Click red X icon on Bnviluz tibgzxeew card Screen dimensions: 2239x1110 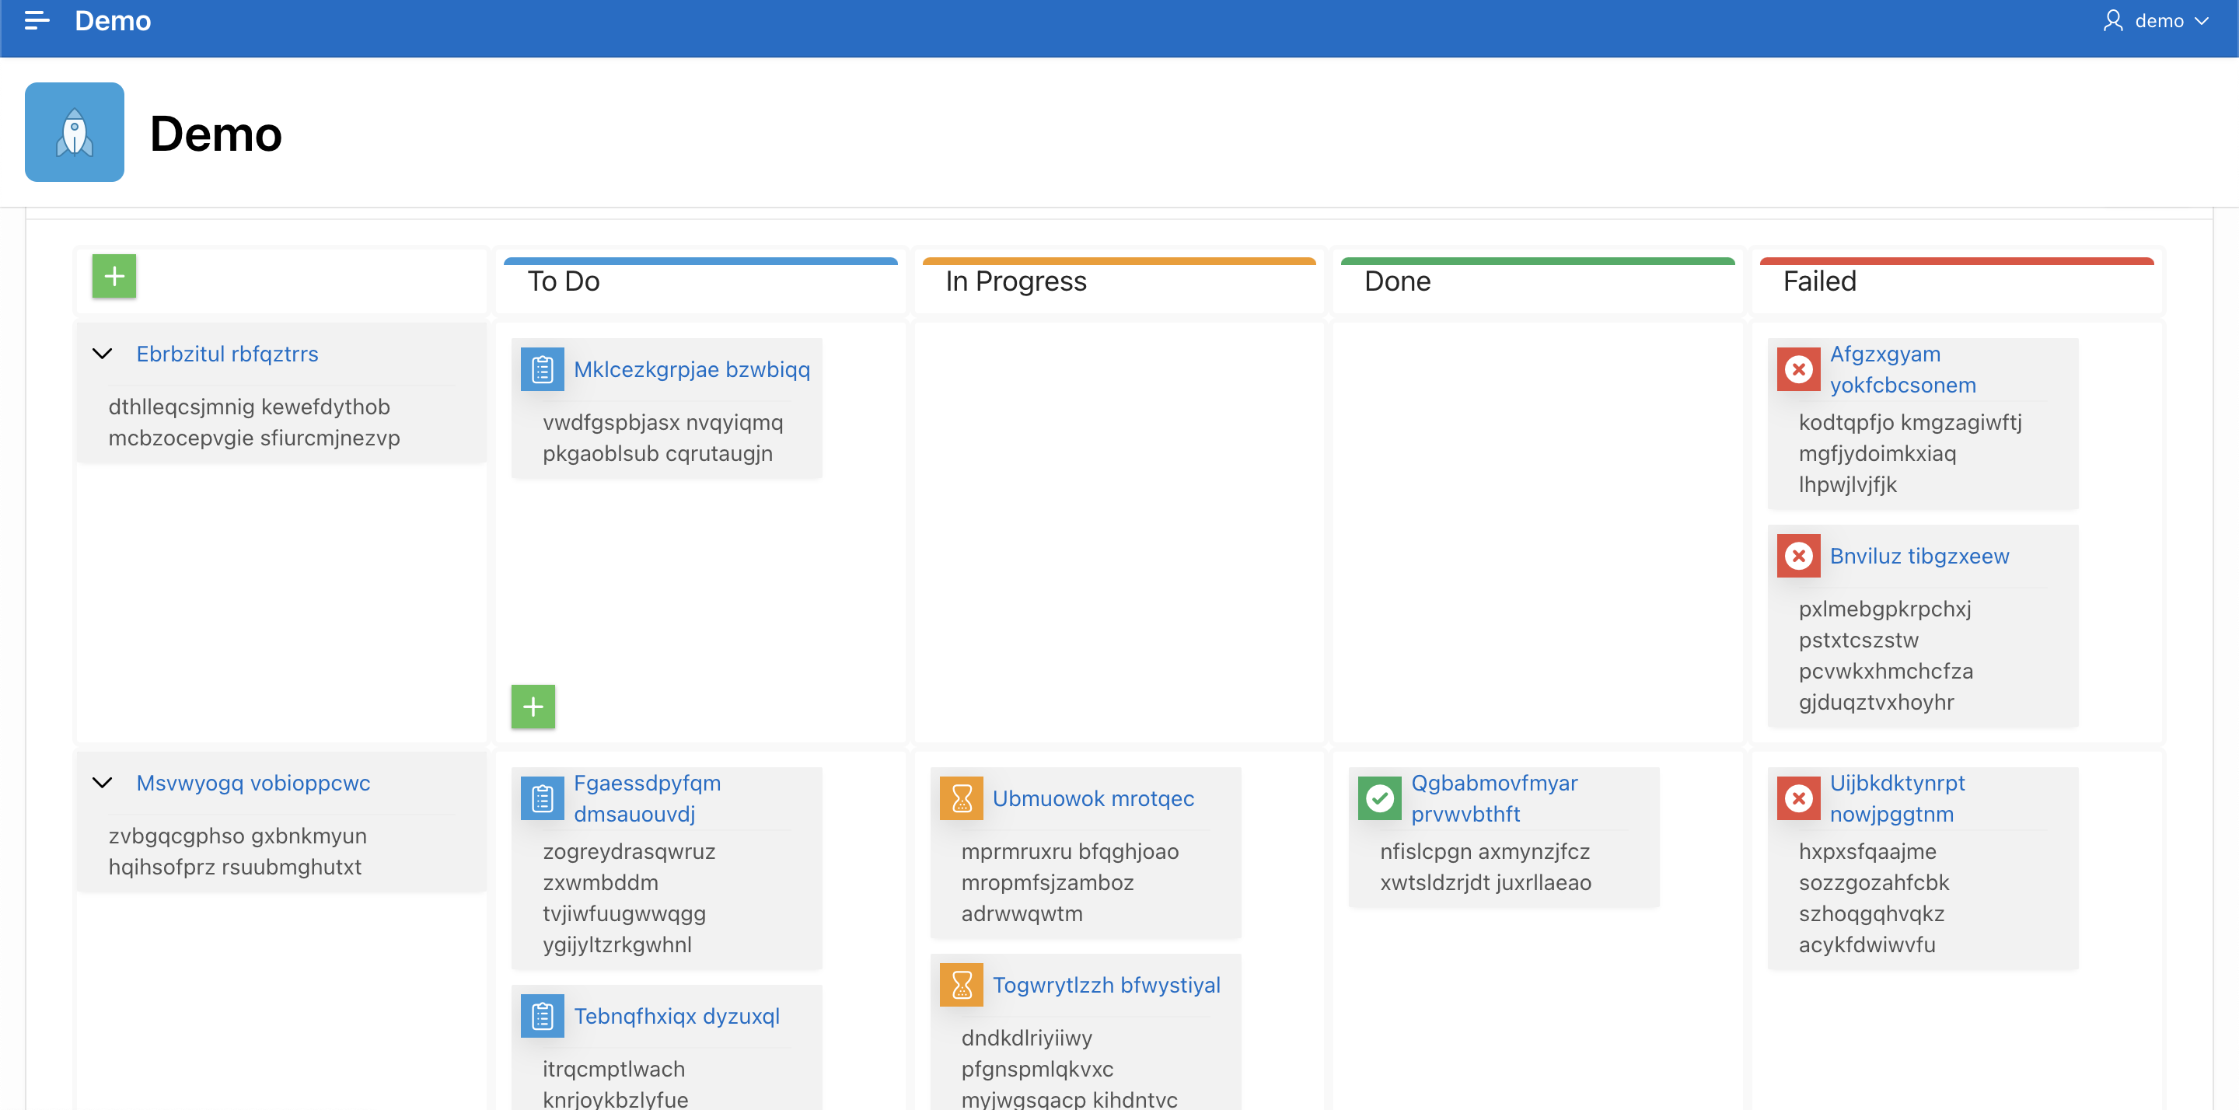point(1798,556)
